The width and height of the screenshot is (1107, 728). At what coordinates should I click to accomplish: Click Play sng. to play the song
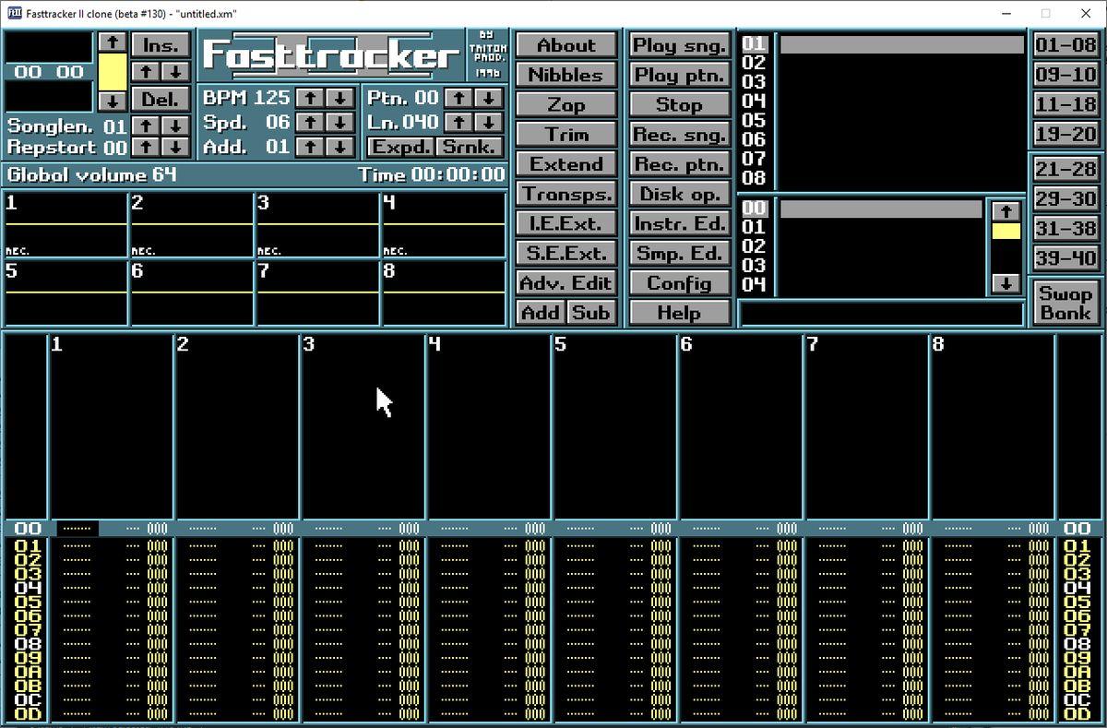[x=679, y=45]
